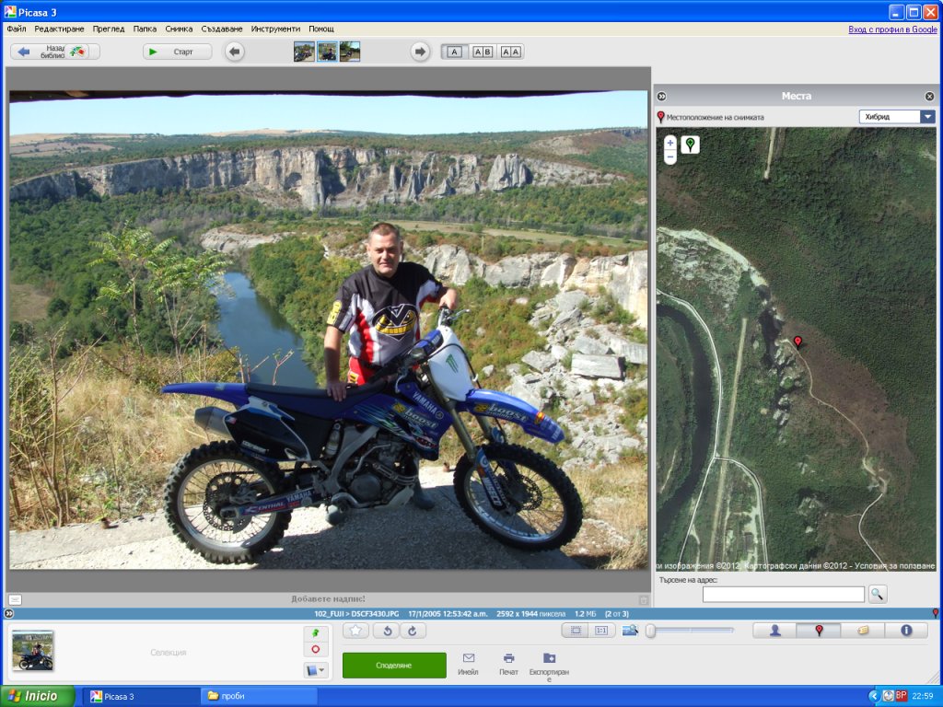Click Експортиране export button
Viewport: 943px width, 707px height.
point(549,666)
